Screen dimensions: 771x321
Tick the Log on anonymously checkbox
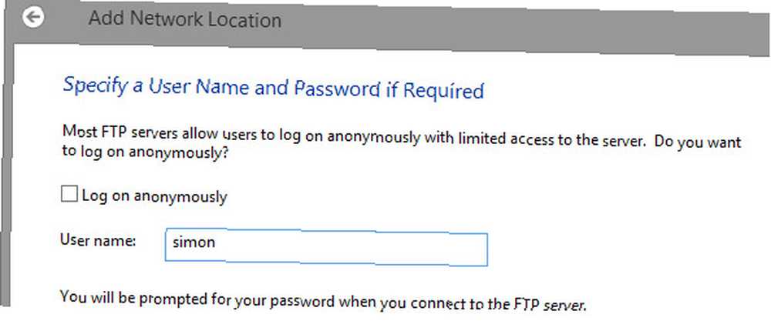point(69,194)
